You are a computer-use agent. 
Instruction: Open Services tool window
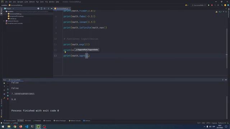(x=87, y=121)
